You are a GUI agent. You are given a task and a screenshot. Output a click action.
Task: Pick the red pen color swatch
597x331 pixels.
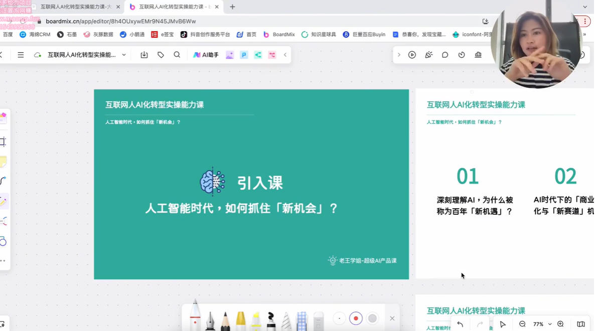coord(356,318)
